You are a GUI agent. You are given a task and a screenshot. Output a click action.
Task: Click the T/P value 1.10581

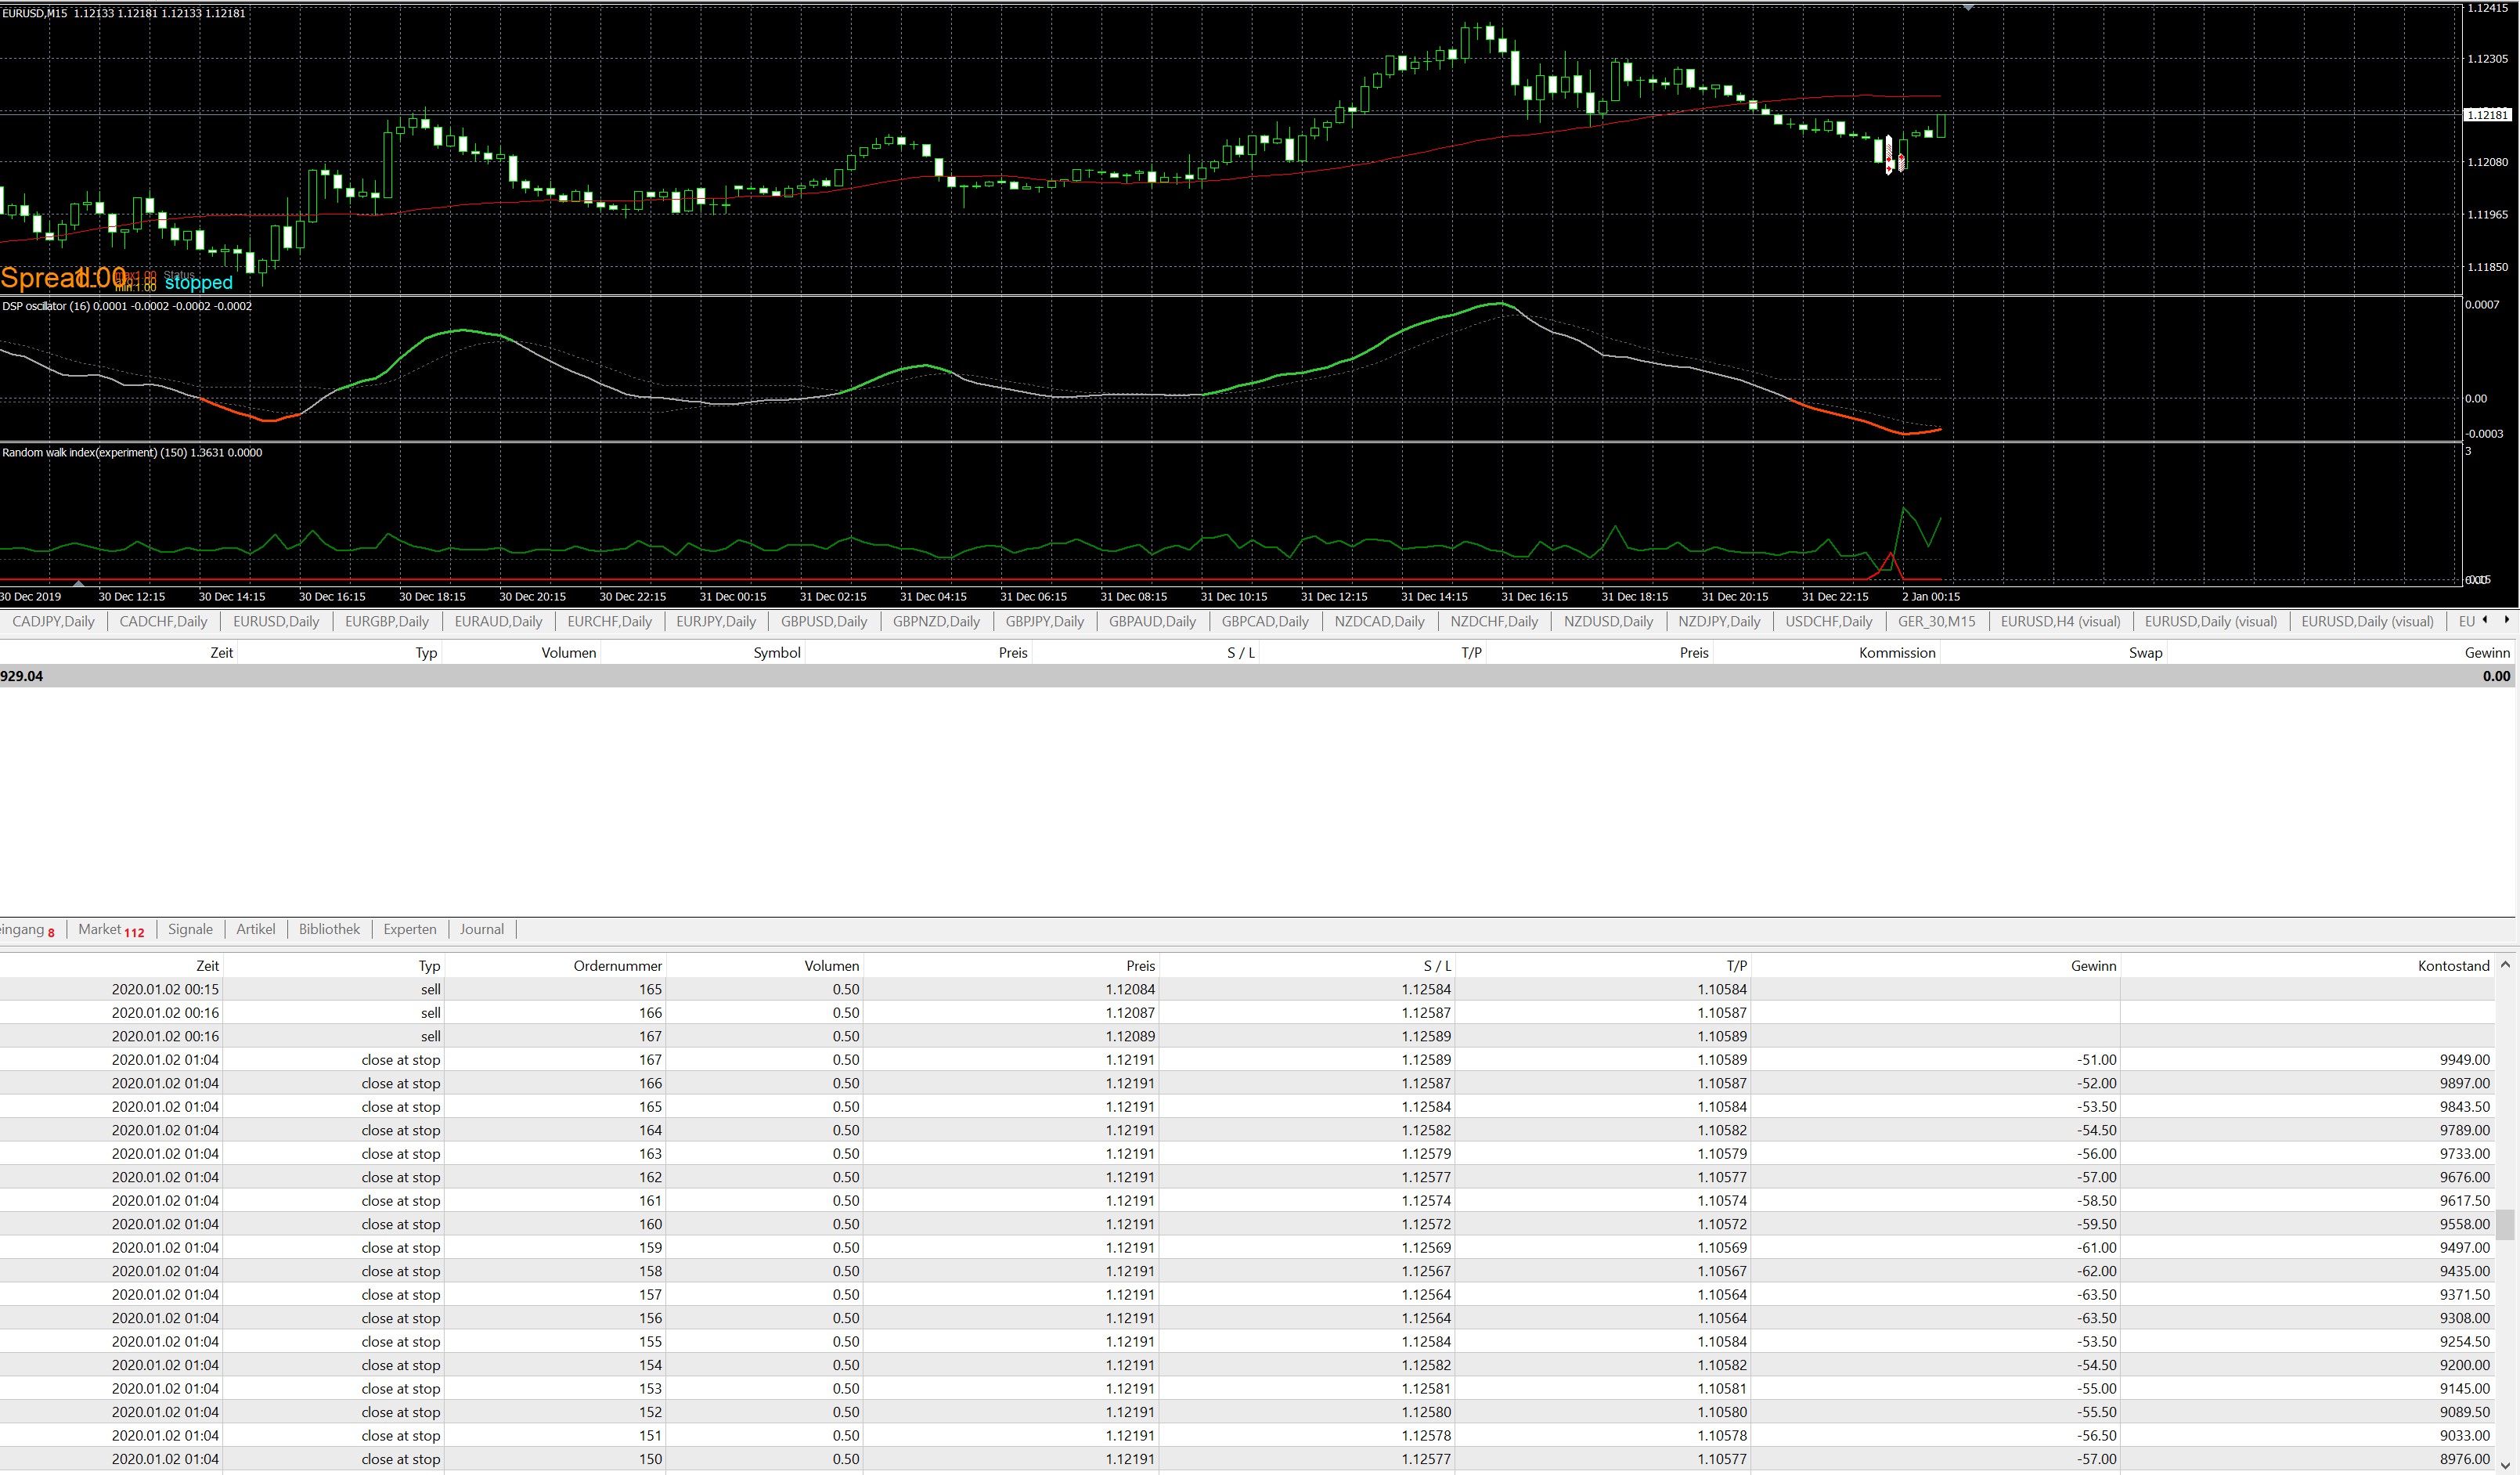pyautogui.click(x=1722, y=1388)
